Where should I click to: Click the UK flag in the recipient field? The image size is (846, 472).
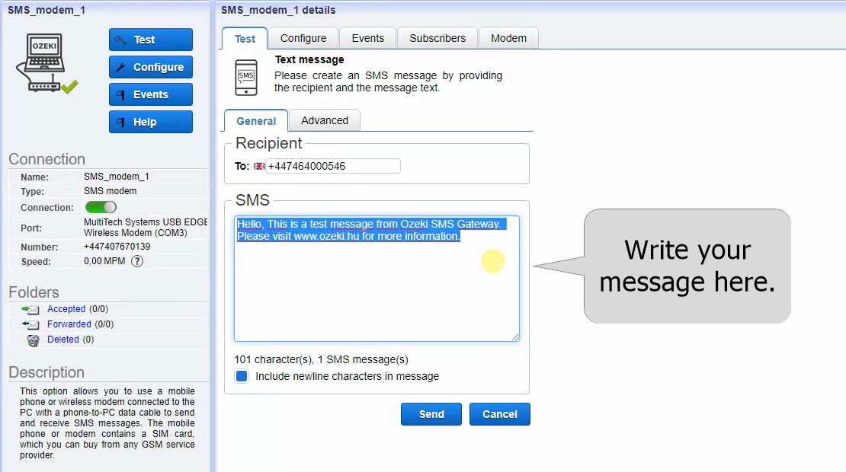tap(258, 166)
